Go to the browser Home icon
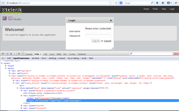Screen dimensions: 179x111 coord(163,3)
